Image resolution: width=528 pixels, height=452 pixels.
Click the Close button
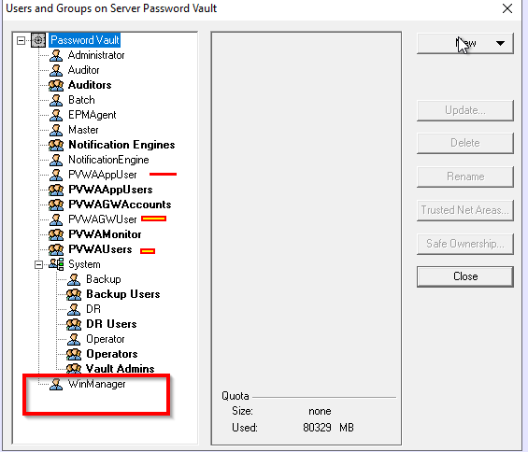[465, 276]
